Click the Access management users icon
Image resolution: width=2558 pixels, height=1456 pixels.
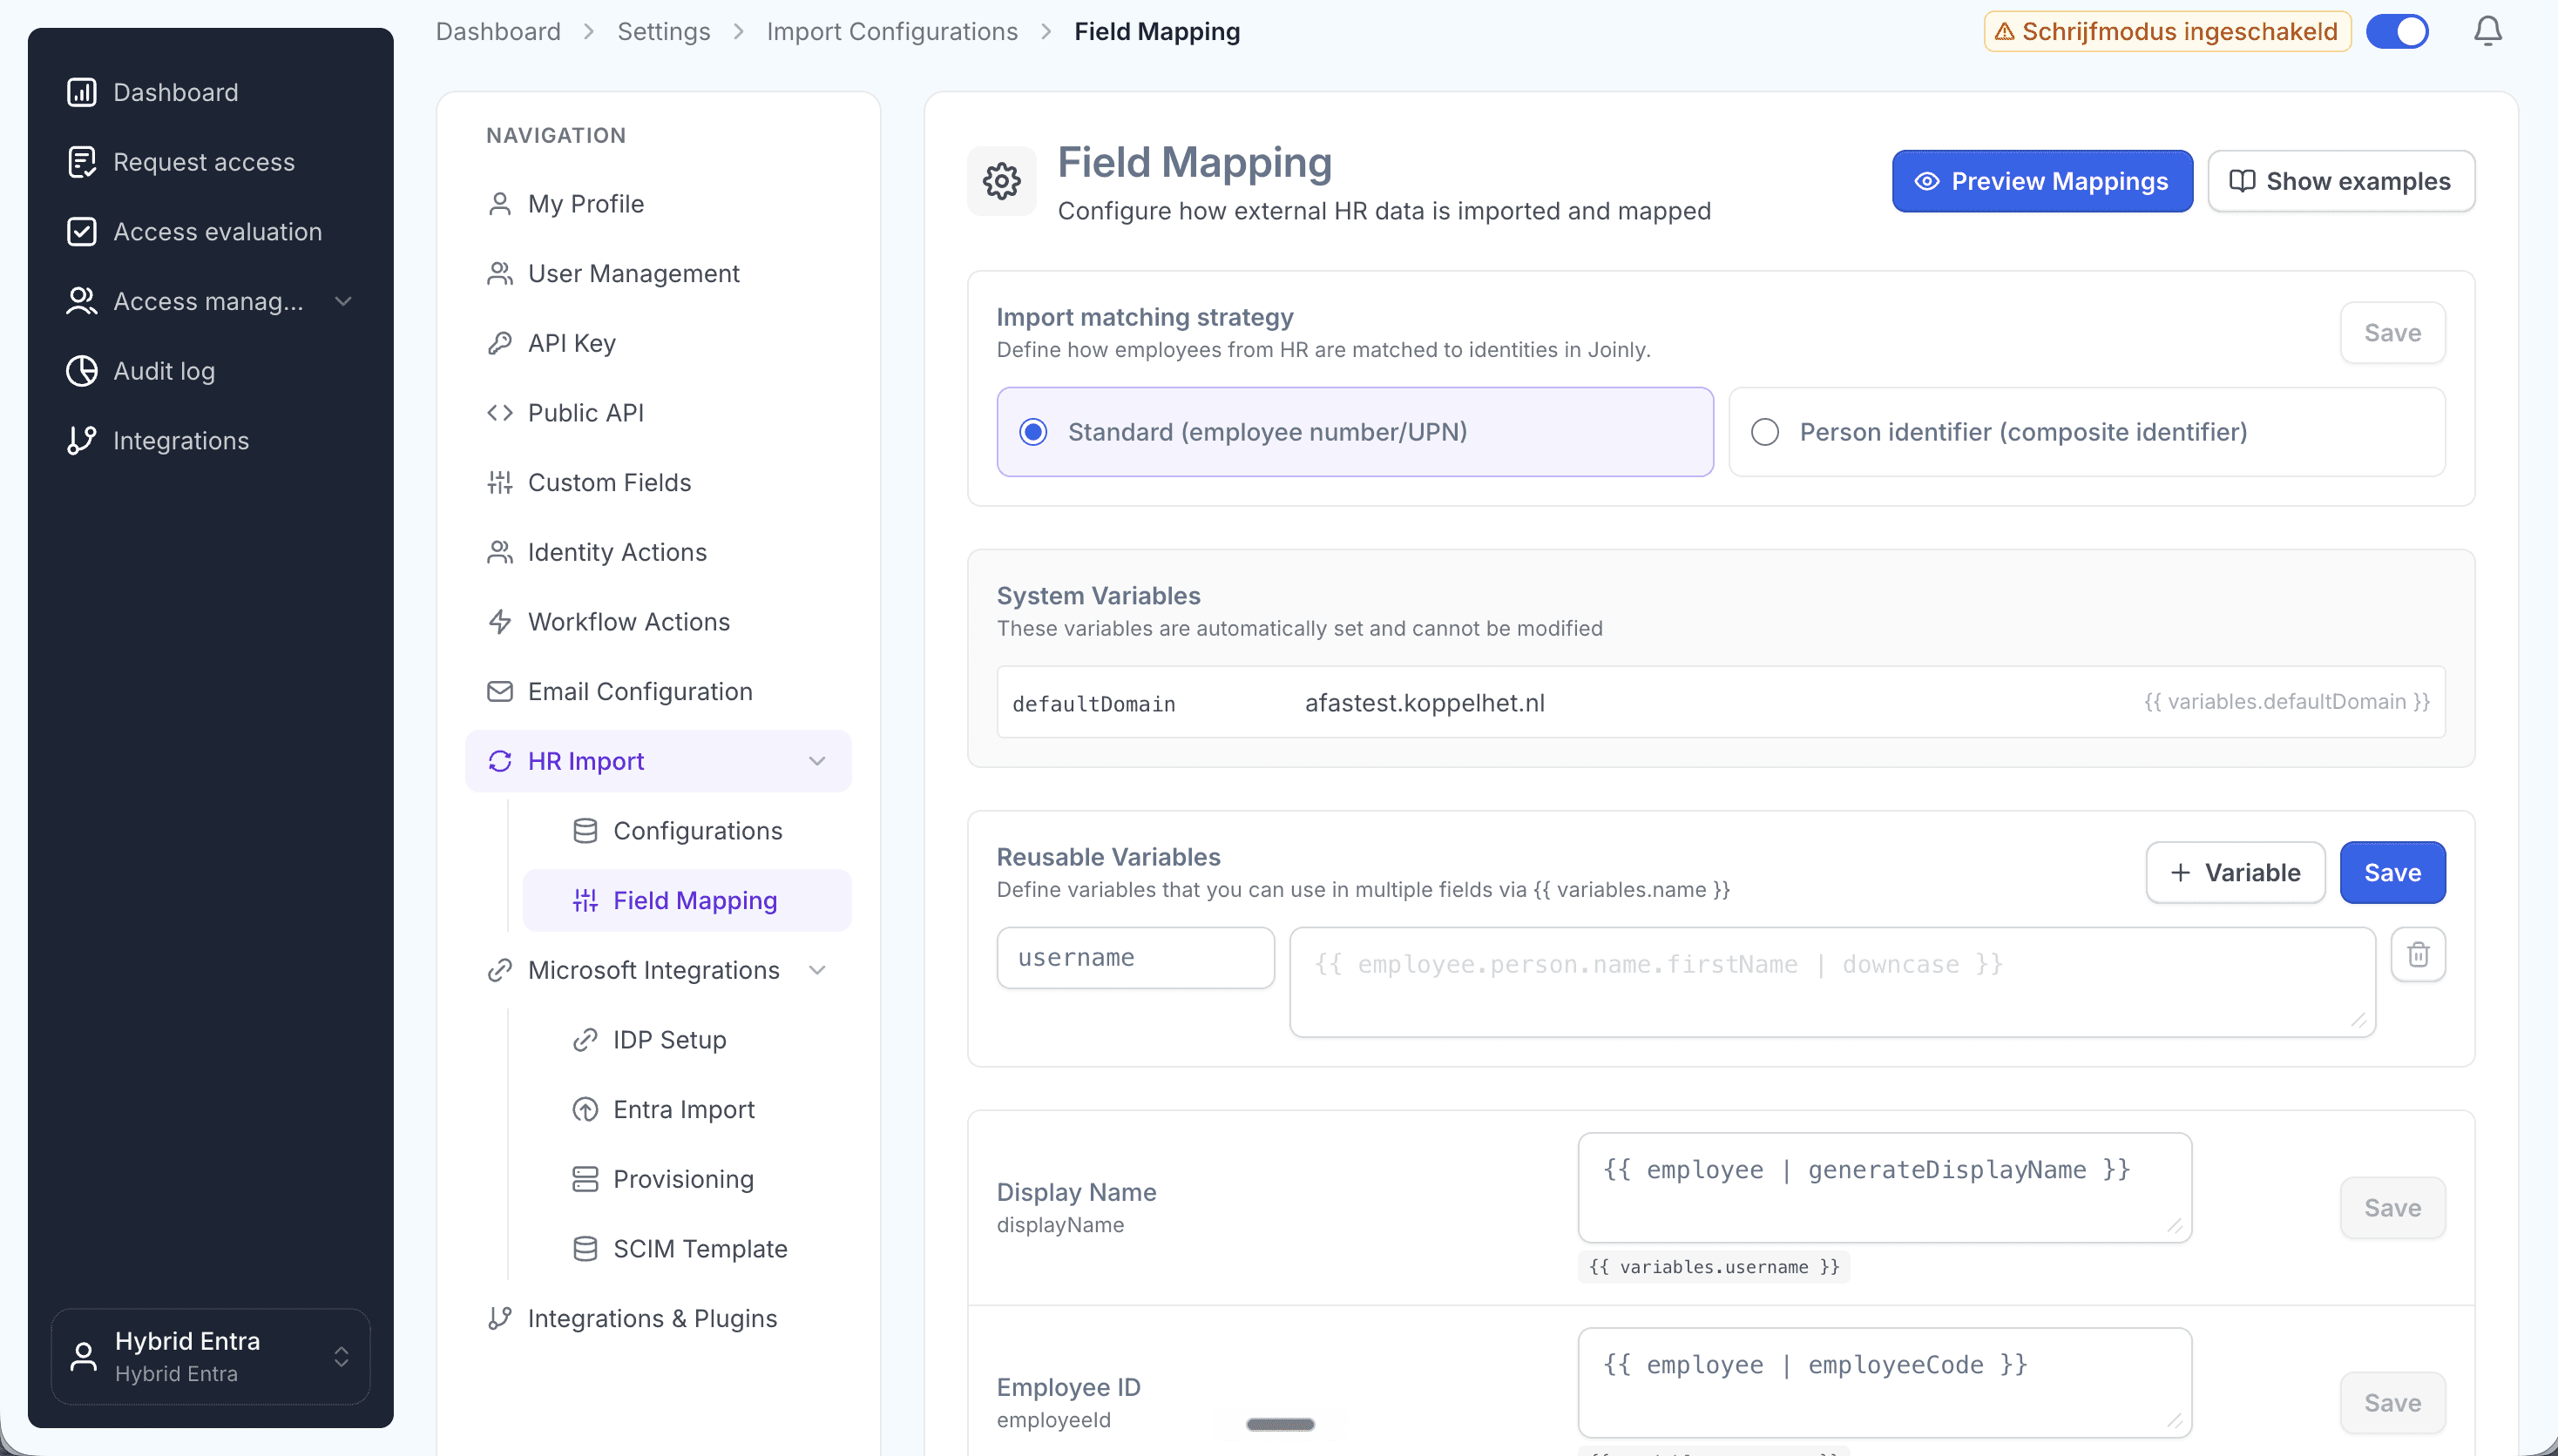tap(81, 301)
